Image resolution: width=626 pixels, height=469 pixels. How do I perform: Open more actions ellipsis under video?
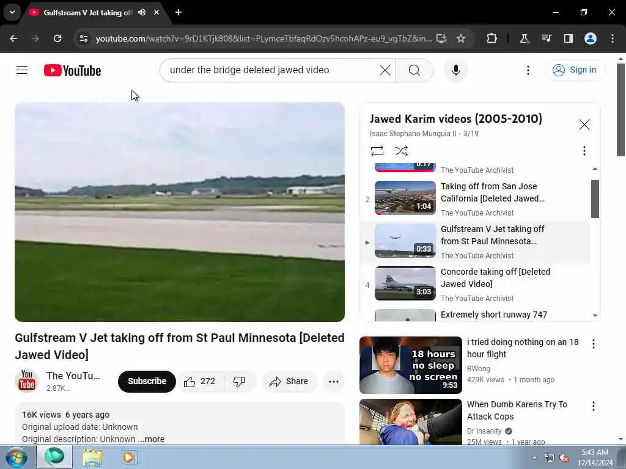click(x=334, y=382)
